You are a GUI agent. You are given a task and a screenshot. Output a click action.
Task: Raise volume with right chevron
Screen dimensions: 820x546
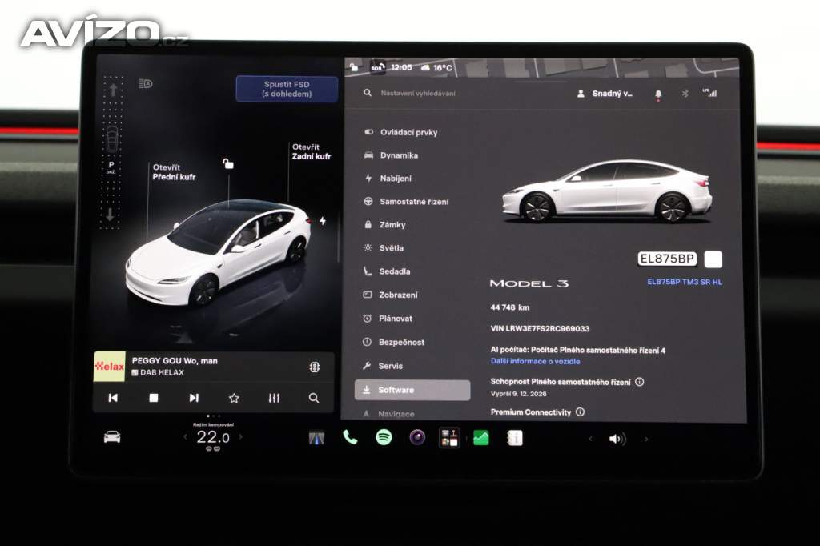pos(646,440)
